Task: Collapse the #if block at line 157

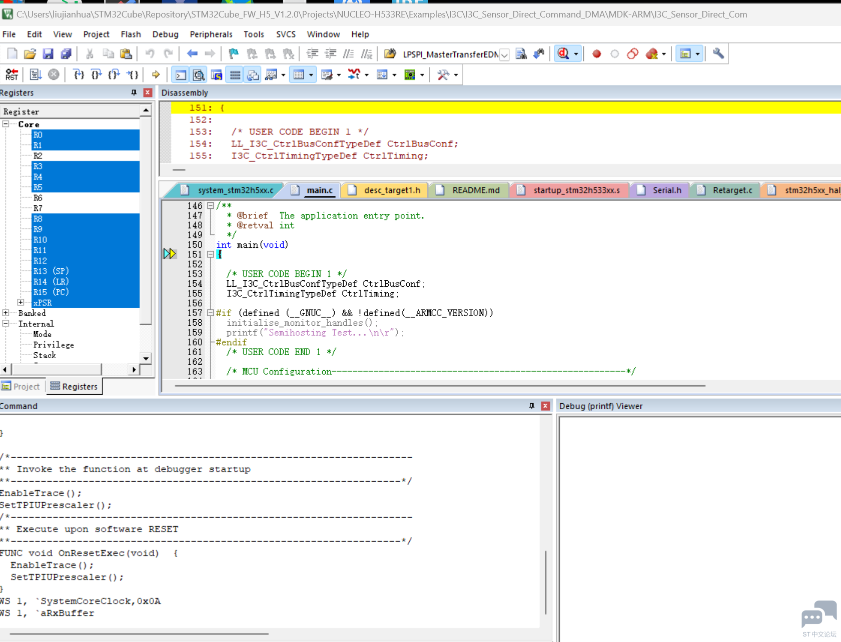Action: [x=211, y=313]
